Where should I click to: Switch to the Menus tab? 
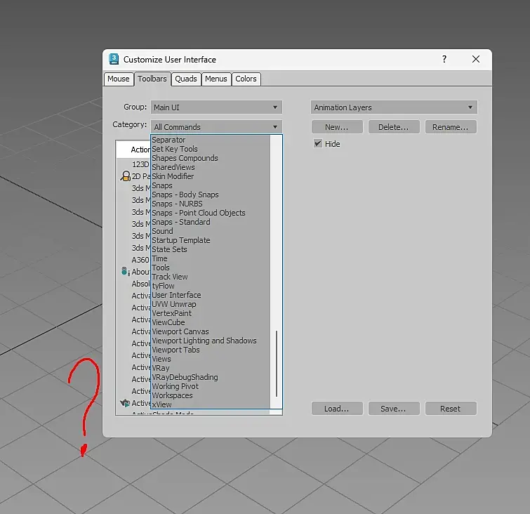coord(216,79)
